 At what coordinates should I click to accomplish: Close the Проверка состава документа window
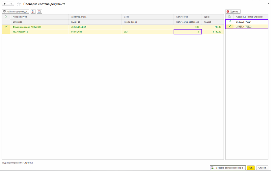pyautogui.click(x=268, y=3)
